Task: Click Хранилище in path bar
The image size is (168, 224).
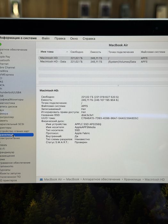Action: (x=132, y=180)
